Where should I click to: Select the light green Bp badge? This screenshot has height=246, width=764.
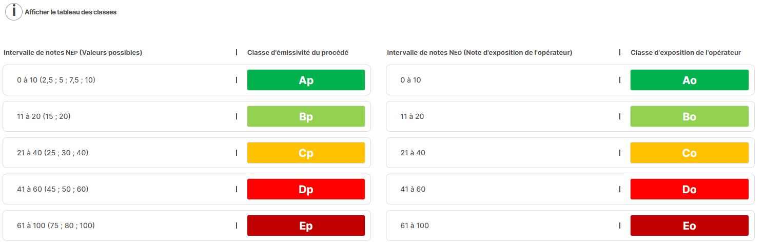coord(306,116)
